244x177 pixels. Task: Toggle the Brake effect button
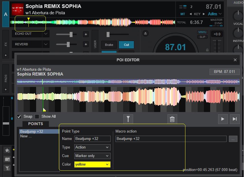(109, 45)
